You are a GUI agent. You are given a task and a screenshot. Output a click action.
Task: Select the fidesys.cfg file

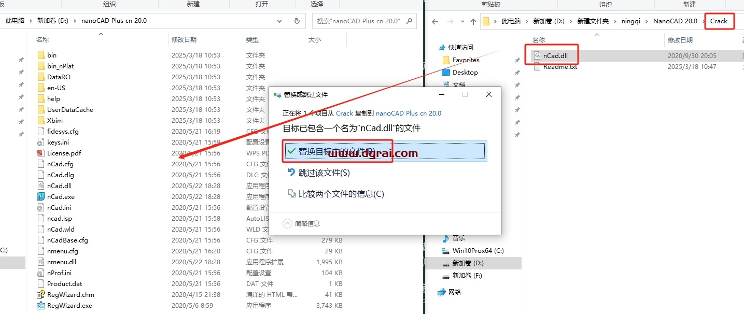click(x=63, y=131)
